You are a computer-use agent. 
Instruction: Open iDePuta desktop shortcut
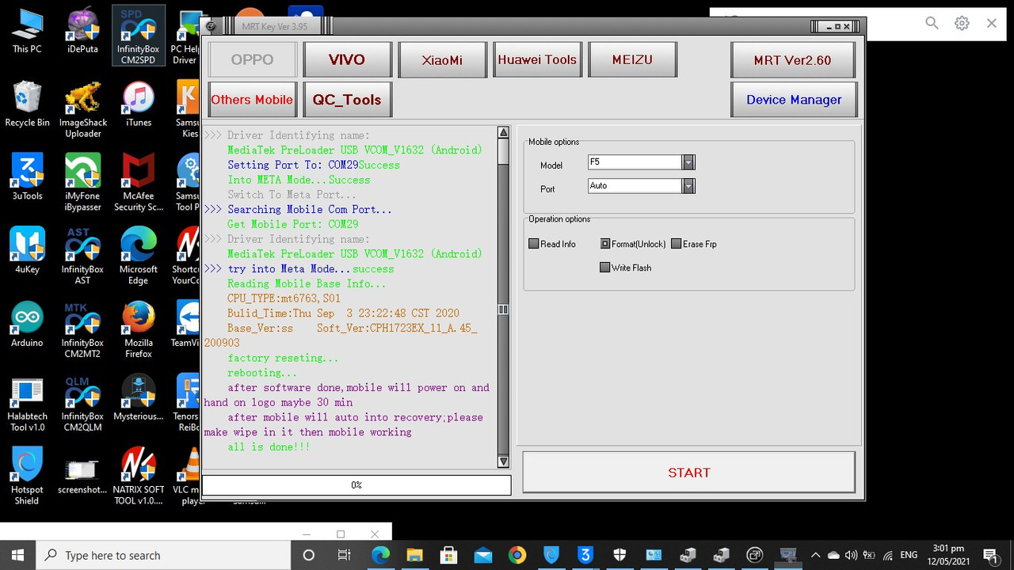coord(82,32)
